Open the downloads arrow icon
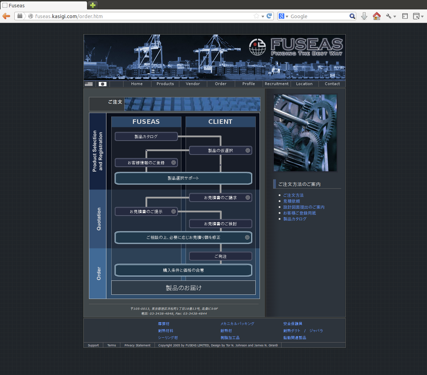The image size is (427, 375). tap(364, 16)
